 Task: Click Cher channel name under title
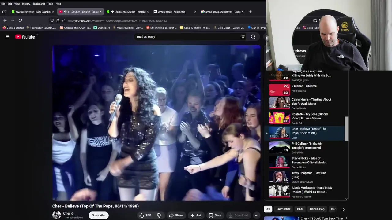[67, 213]
